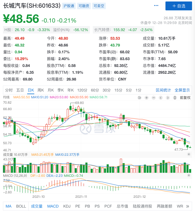
Task: Select the 日K chart tab
Action: [x=31, y=90]
